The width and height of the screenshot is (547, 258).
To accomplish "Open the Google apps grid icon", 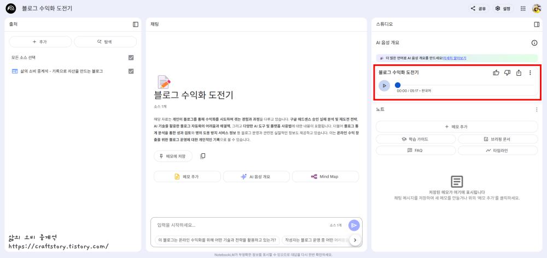I will (523, 9).
